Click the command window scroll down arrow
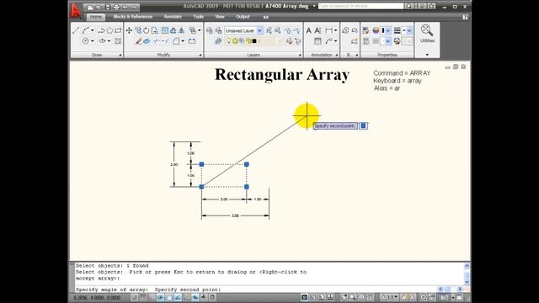The width and height of the screenshot is (539, 303). (467, 281)
